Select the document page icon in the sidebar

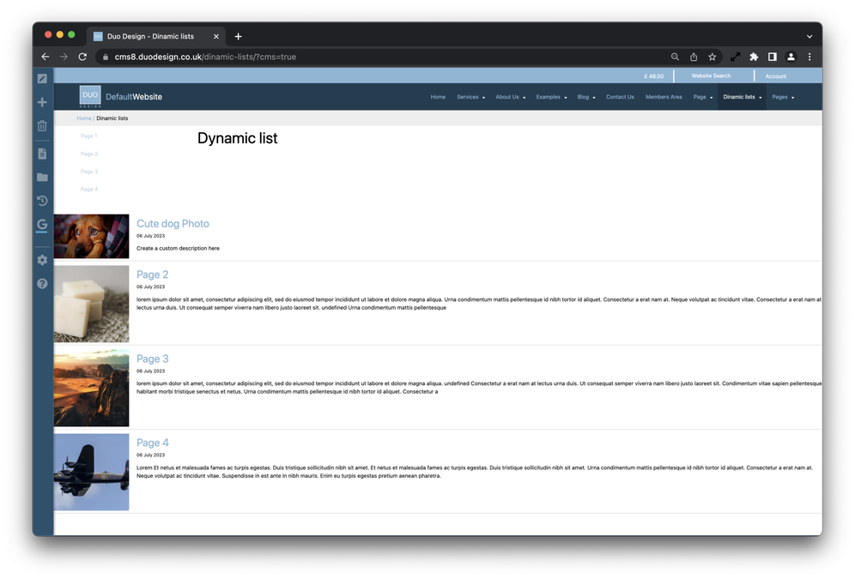tap(41, 154)
